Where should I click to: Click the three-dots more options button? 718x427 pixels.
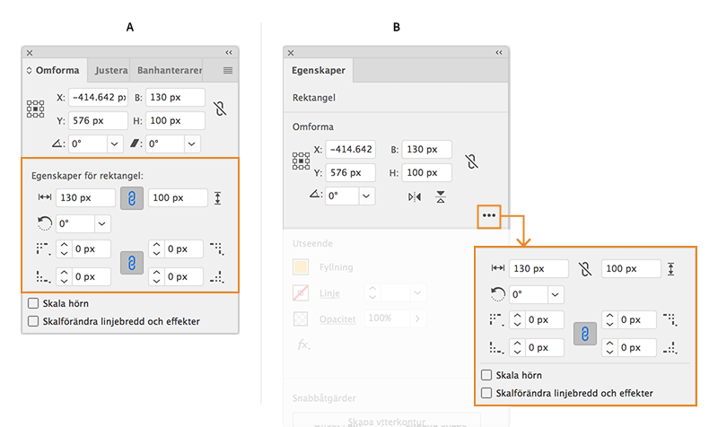[x=488, y=215]
